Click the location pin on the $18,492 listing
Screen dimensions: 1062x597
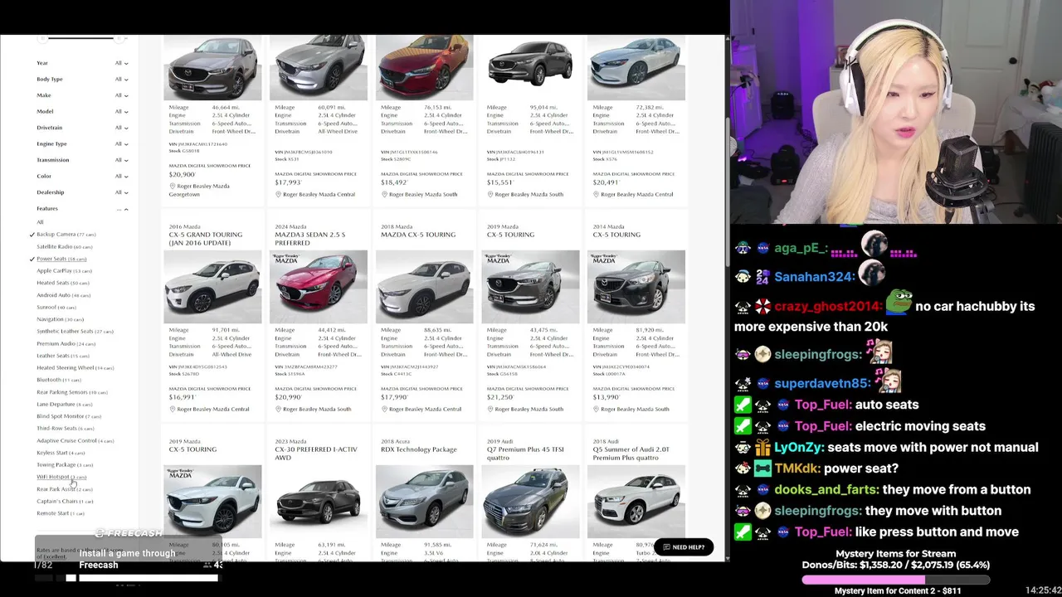(385, 194)
